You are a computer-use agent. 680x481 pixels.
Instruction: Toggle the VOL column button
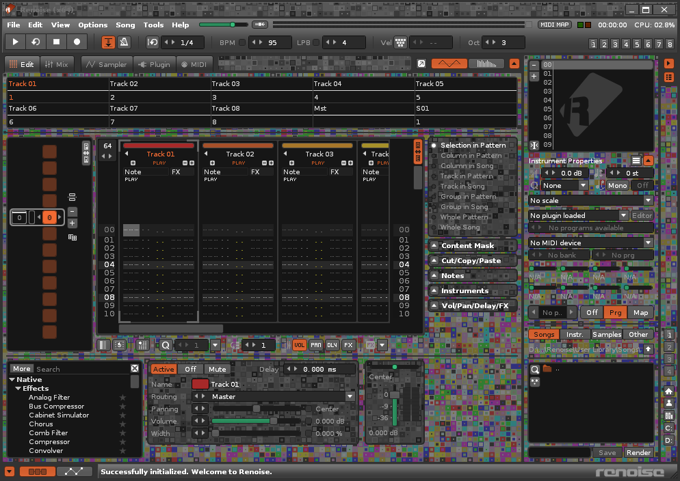(x=299, y=345)
